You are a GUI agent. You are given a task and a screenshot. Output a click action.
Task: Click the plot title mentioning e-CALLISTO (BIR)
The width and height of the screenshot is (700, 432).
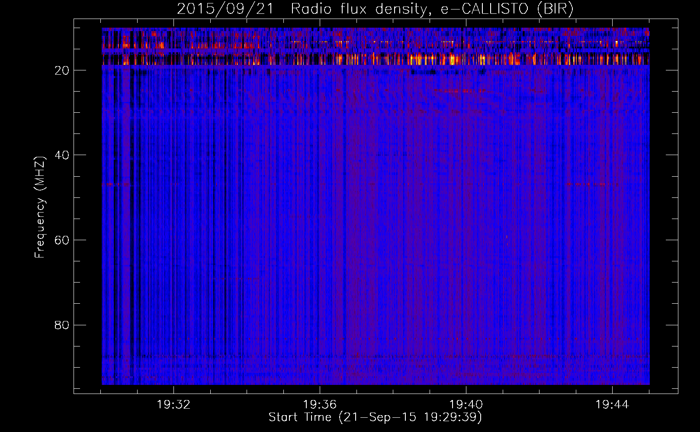coord(375,9)
